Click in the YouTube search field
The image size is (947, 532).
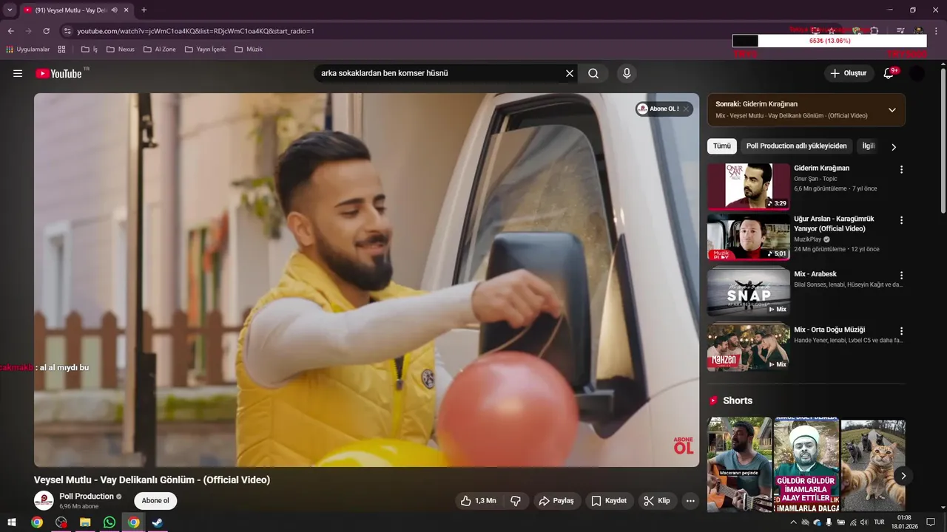(439, 73)
